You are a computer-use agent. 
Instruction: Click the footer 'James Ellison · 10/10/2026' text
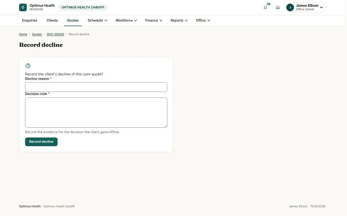(307, 206)
